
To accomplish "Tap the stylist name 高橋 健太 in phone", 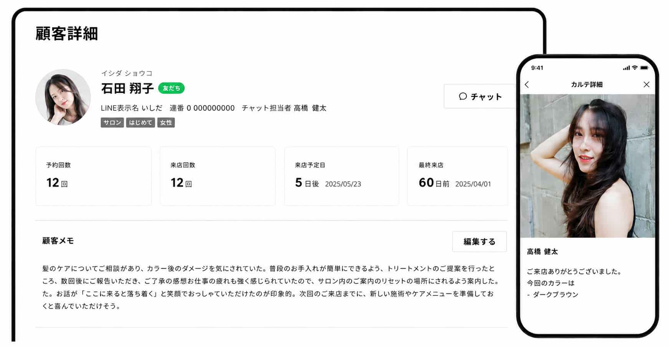I will (x=542, y=252).
